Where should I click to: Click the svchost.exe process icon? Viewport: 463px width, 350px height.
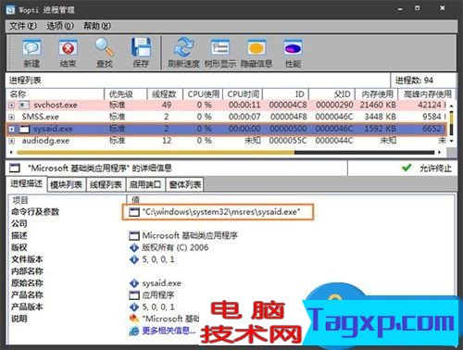(x=24, y=105)
